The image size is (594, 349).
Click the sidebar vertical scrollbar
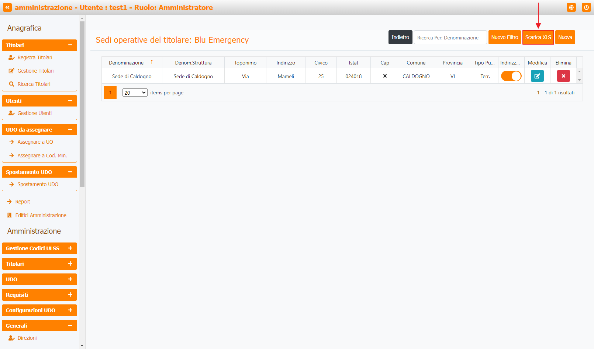pyautogui.click(x=82, y=104)
